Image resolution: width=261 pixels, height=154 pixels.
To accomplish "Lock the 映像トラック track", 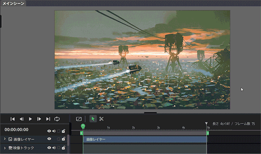I will point(63,148).
